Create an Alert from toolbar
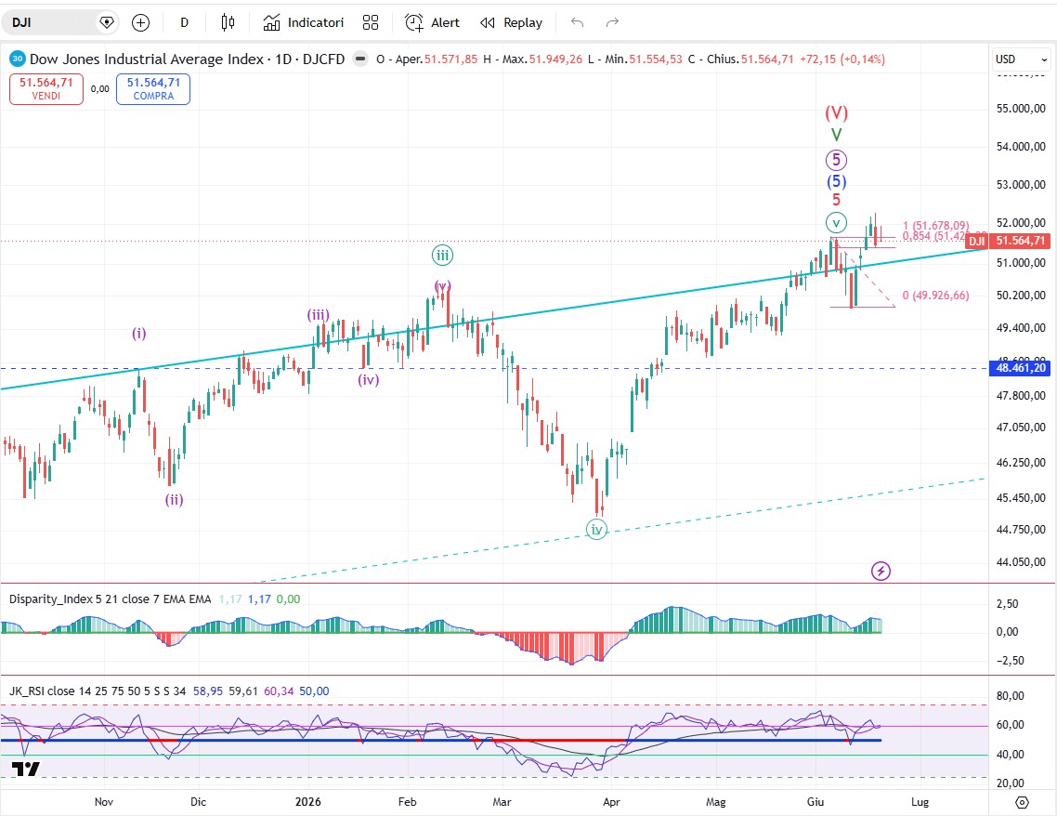Screen dimensions: 1057x816 432,23
